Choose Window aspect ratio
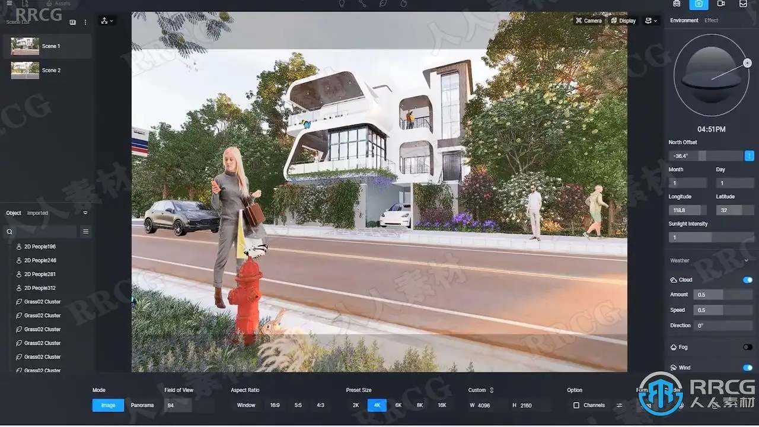The image size is (759, 427). (x=246, y=406)
